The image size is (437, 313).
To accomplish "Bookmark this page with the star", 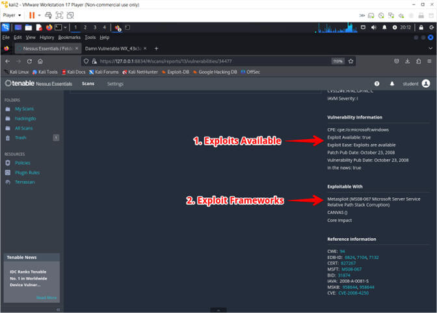I will tap(351, 61).
